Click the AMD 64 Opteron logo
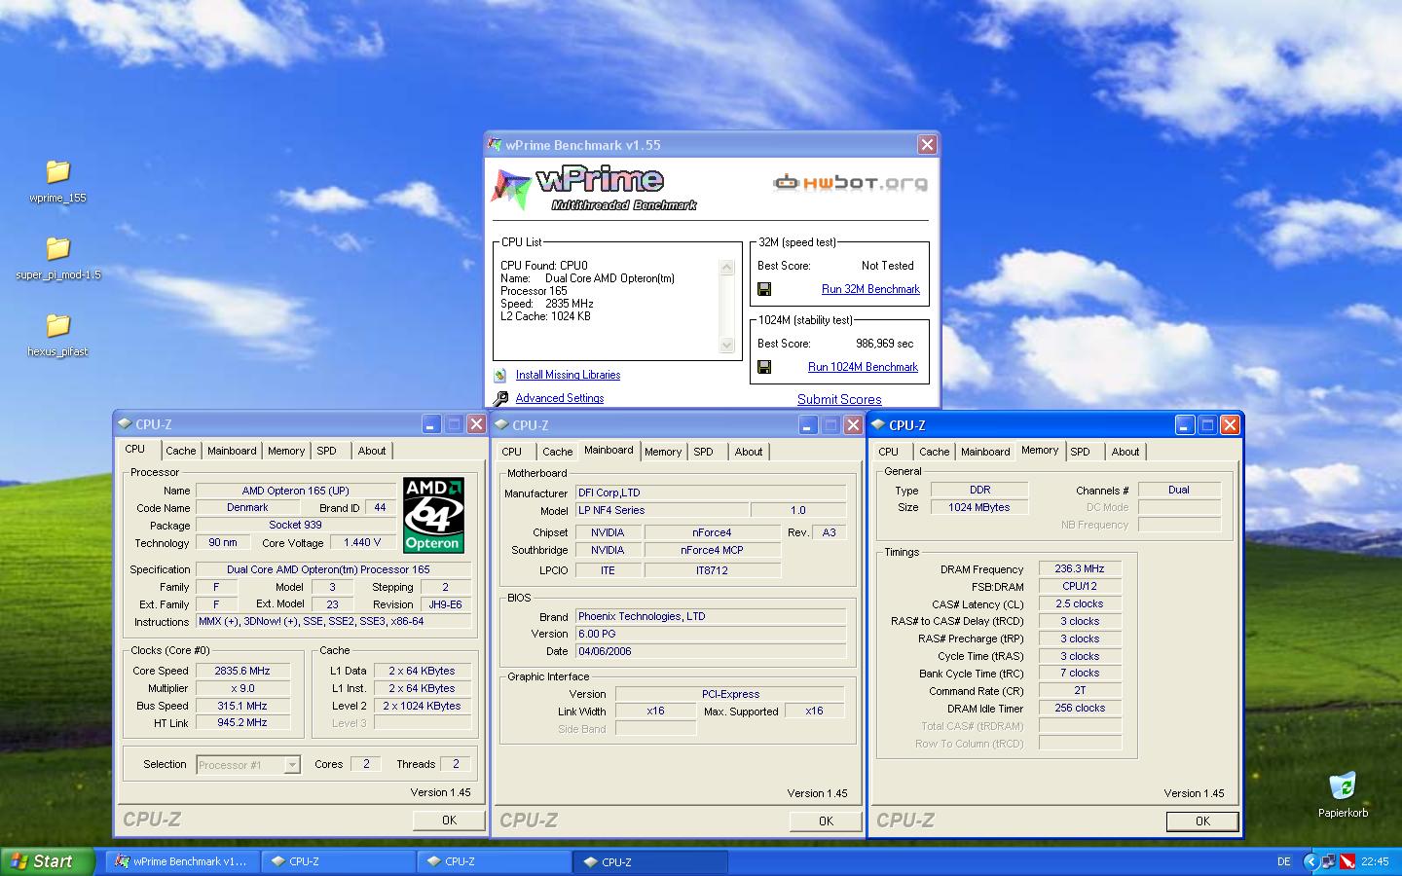This screenshot has height=876, width=1402. pos(433,515)
